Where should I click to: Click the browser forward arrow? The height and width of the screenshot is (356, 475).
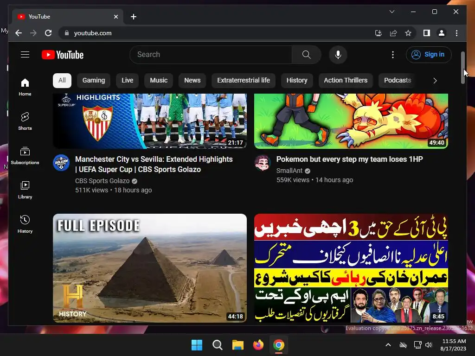33,33
